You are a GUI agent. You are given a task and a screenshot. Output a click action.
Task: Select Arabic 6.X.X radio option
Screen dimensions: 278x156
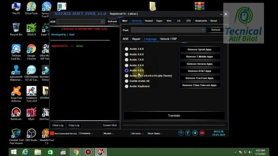coord(126,55)
